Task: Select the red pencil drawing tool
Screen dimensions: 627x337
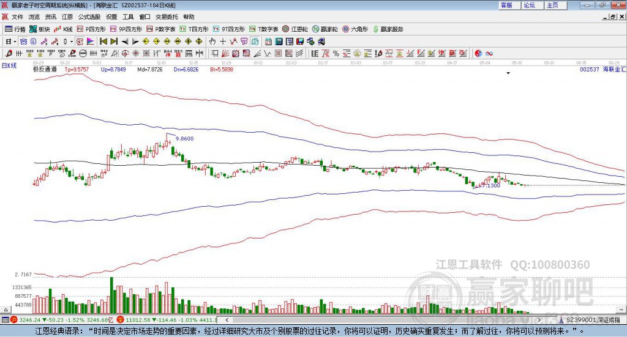Action: [x=9, y=53]
